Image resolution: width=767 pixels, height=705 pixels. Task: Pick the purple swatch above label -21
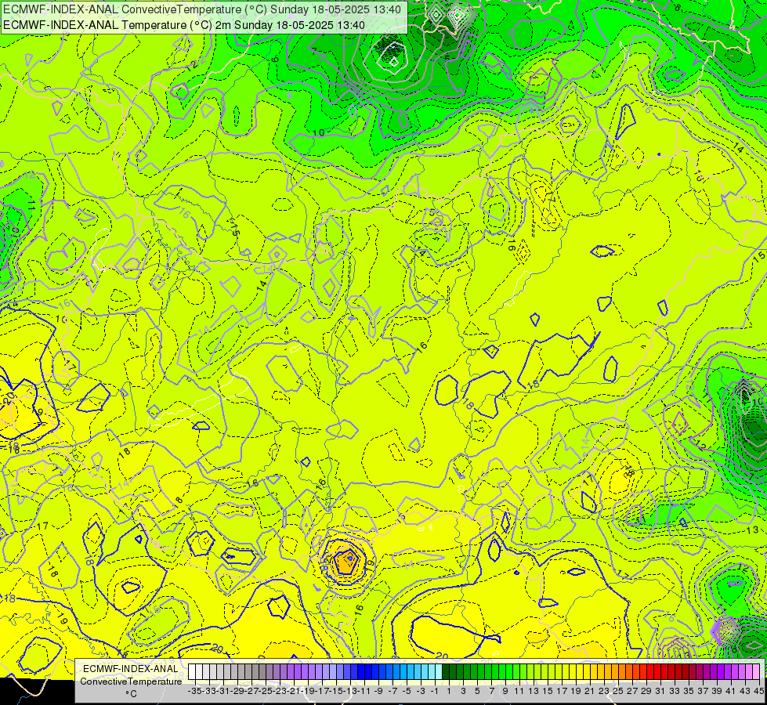coord(291,671)
